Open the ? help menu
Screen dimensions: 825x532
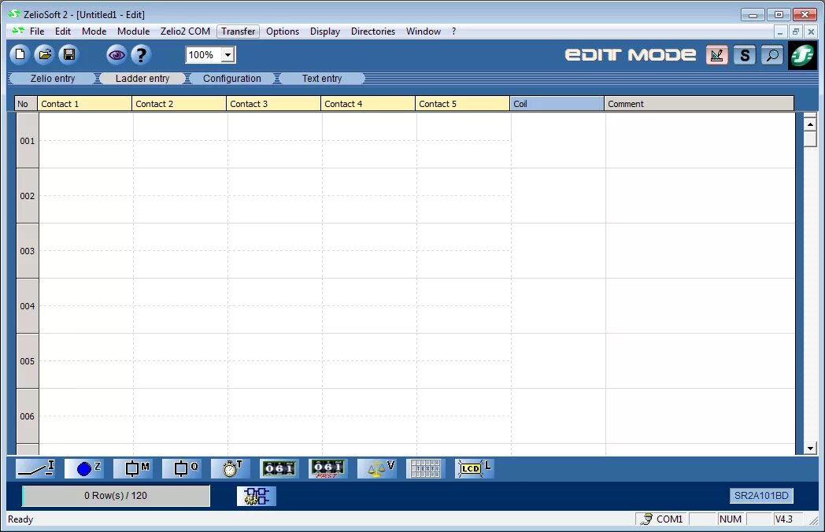[453, 31]
